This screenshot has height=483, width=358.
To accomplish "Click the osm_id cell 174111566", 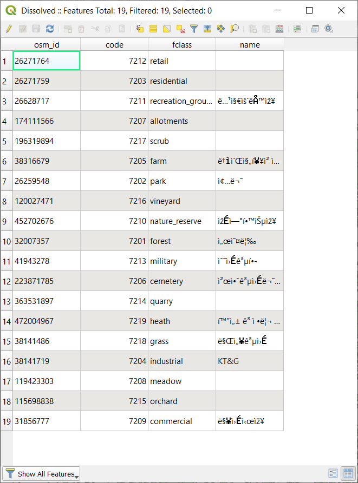I will (47, 121).
